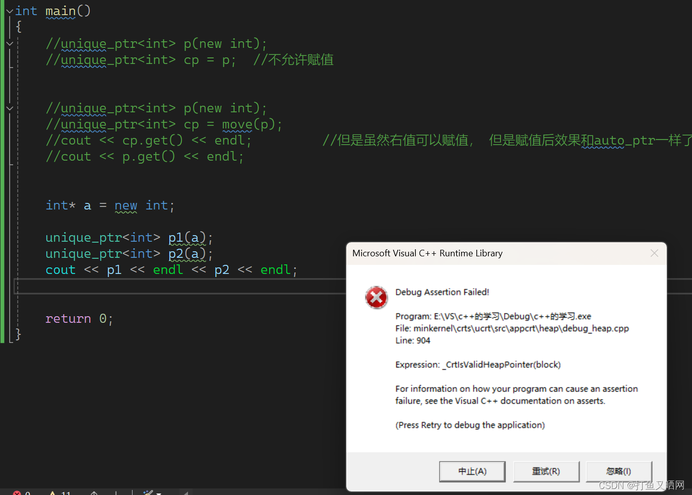
Task: Click the 忽略(I) ignore button
Action: [619, 471]
